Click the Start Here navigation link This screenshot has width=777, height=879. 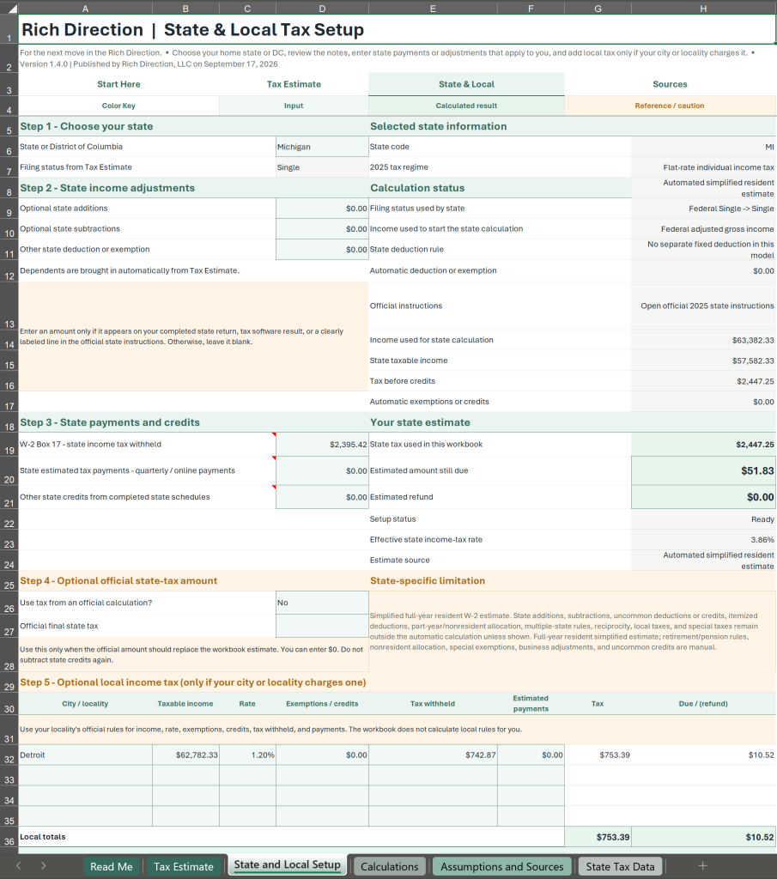(118, 84)
